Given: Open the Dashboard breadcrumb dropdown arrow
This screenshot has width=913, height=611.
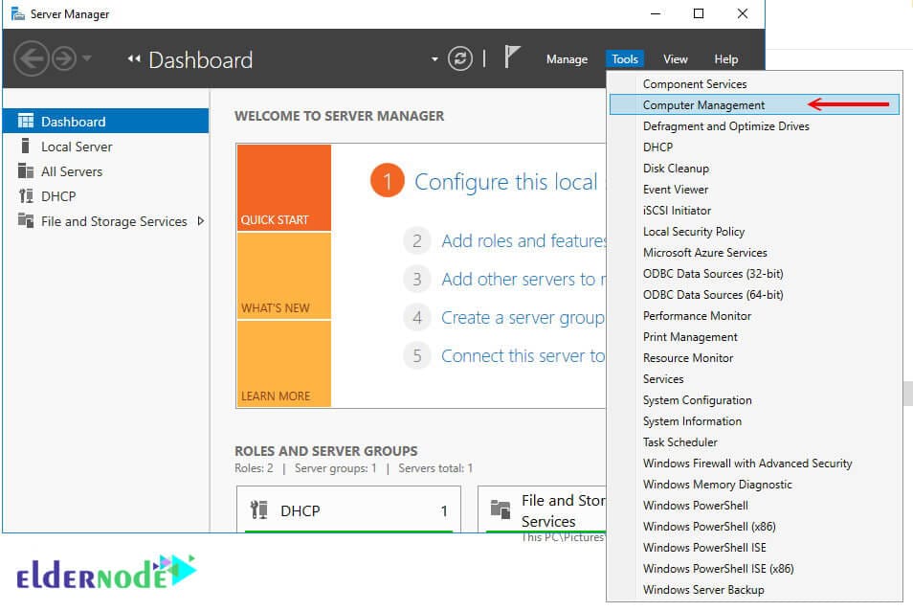Looking at the screenshot, I should click(434, 57).
